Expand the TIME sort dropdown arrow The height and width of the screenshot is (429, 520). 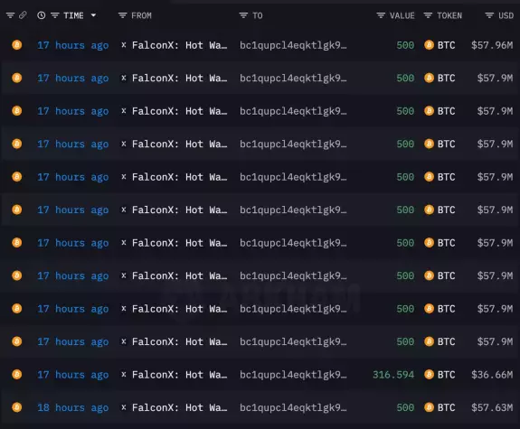pyautogui.click(x=93, y=15)
